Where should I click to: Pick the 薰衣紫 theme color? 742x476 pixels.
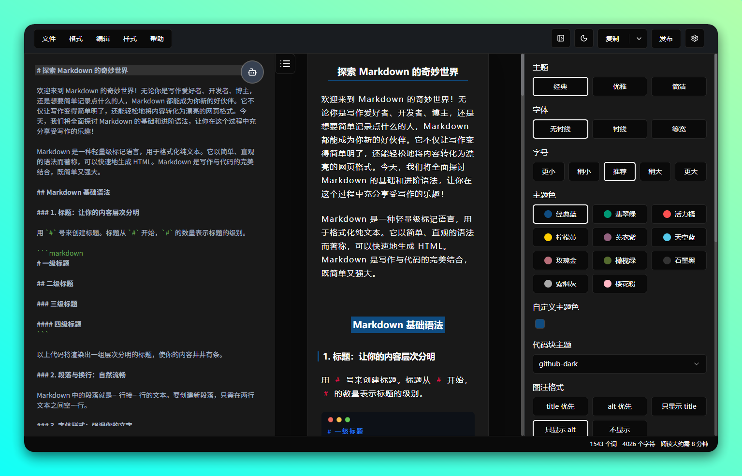(620, 237)
